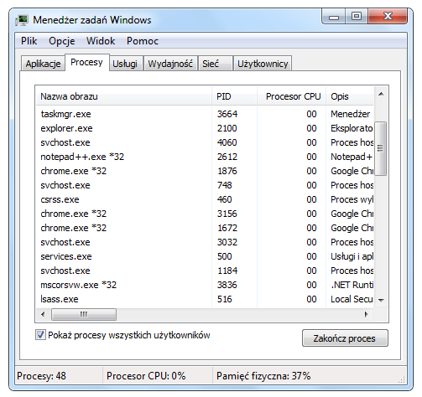Click the horizontal scrollbar thumb
Viewport: 422px width, 397px height.
pyautogui.click(x=84, y=314)
